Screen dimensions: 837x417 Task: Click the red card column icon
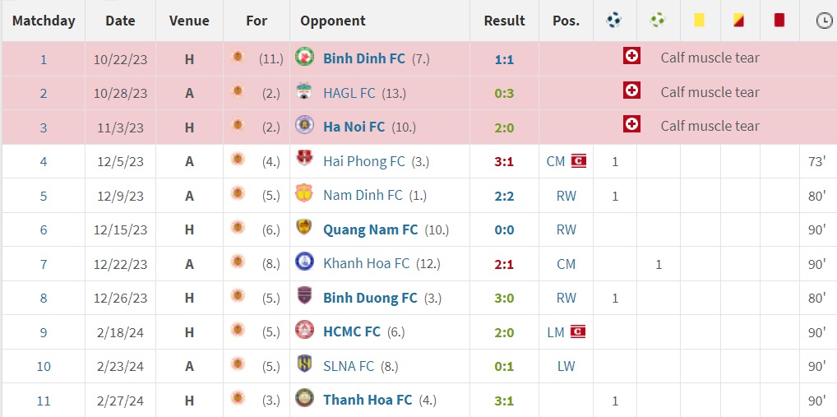pyautogui.click(x=779, y=21)
